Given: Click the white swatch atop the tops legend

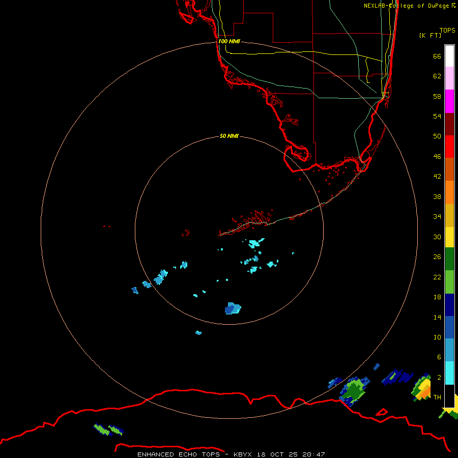Looking at the screenshot, I should click(x=449, y=56).
